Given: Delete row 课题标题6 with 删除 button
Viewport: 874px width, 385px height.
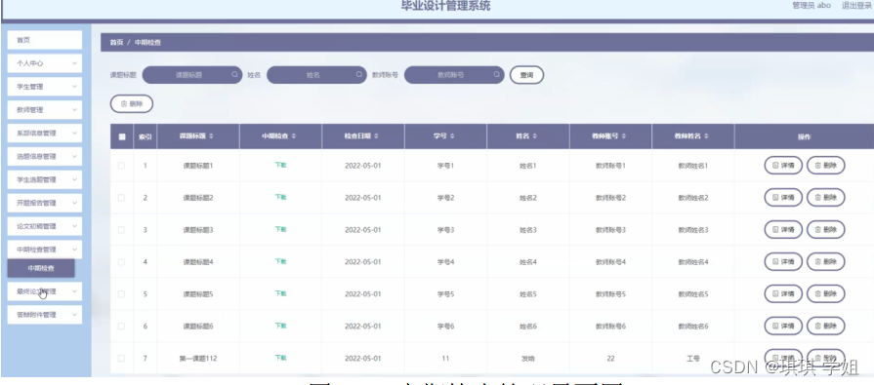Looking at the screenshot, I should click(x=826, y=326).
